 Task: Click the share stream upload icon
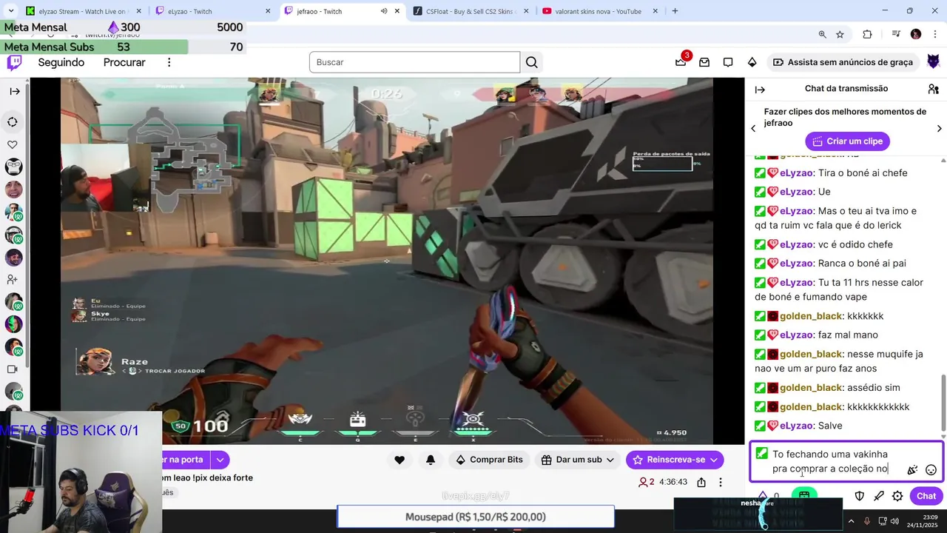(x=701, y=482)
